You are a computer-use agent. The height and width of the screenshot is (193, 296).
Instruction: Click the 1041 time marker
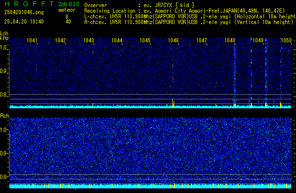point(32,40)
